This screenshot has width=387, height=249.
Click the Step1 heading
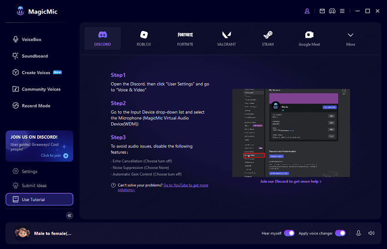pos(118,75)
